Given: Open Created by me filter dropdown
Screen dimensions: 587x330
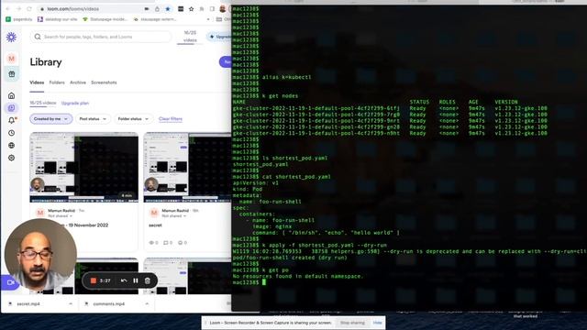Looking at the screenshot, I should 51,119.
